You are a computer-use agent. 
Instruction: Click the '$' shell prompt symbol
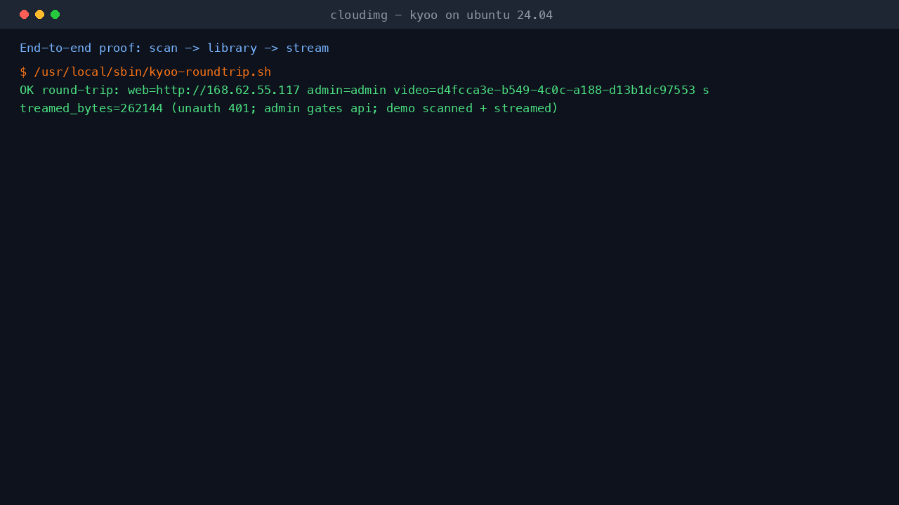23,72
